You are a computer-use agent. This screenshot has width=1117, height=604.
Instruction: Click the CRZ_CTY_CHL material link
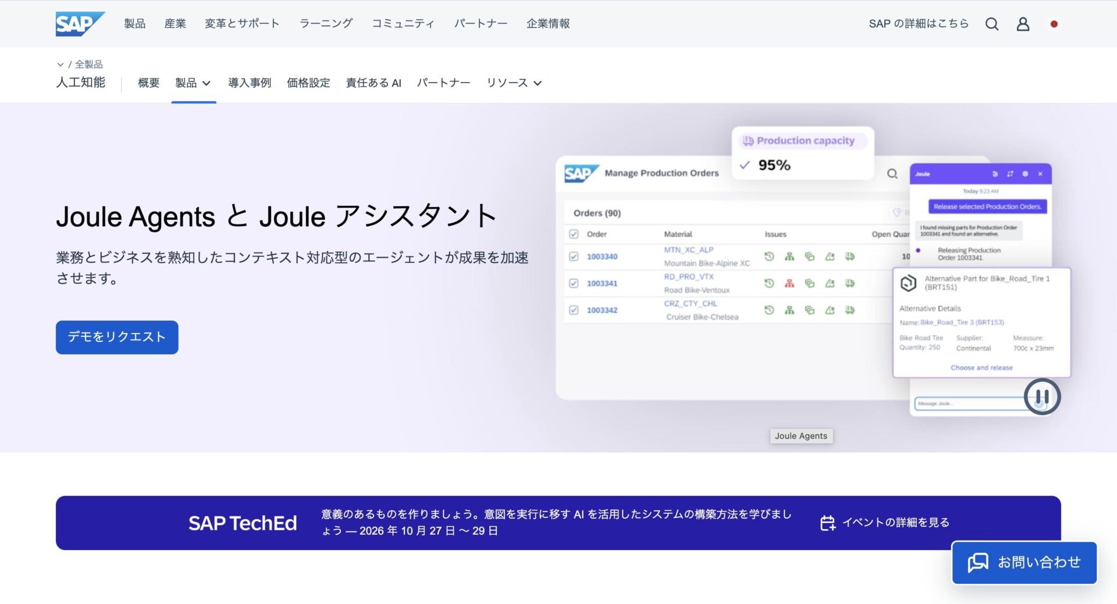pyautogui.click(x=691, y=303)
